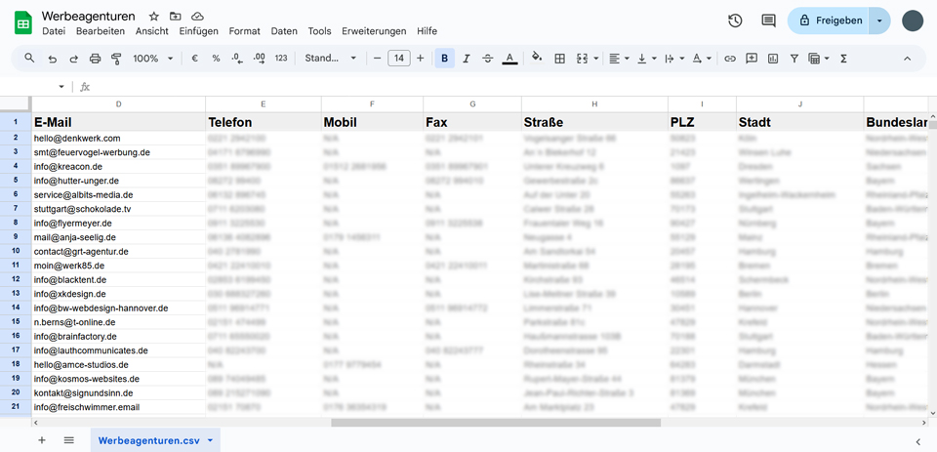The width and height of the screenshot is (937, 452).
Task: Open the Google Sheets home icon
Action: point(23,22)
